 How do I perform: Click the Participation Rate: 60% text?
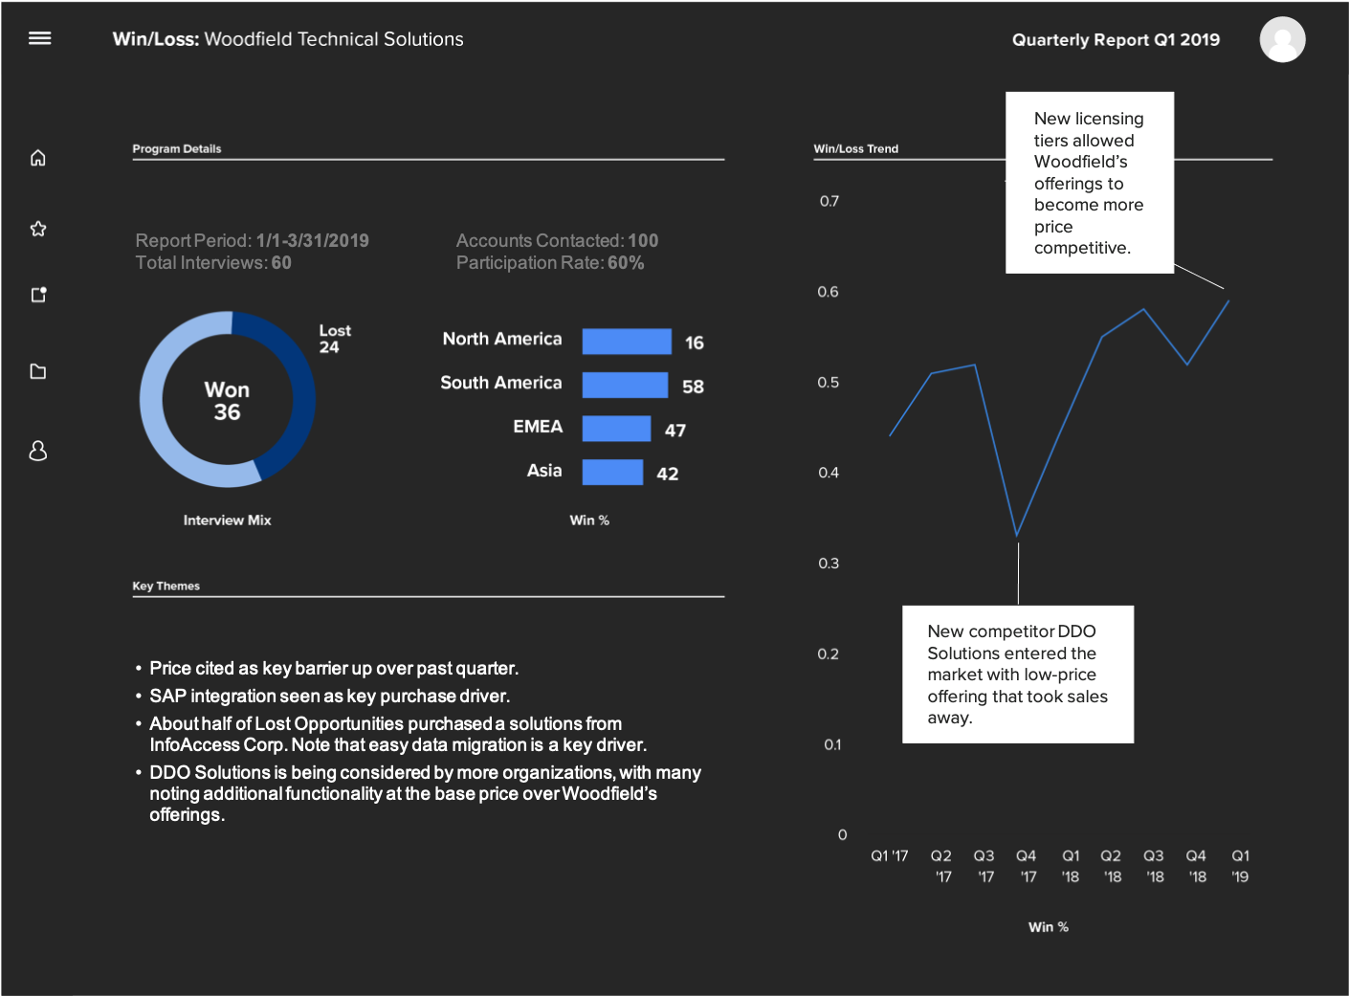pos(550,262)
